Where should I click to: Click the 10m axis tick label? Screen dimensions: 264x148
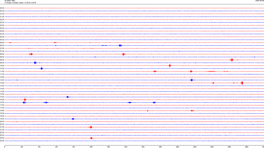[91, 147]
